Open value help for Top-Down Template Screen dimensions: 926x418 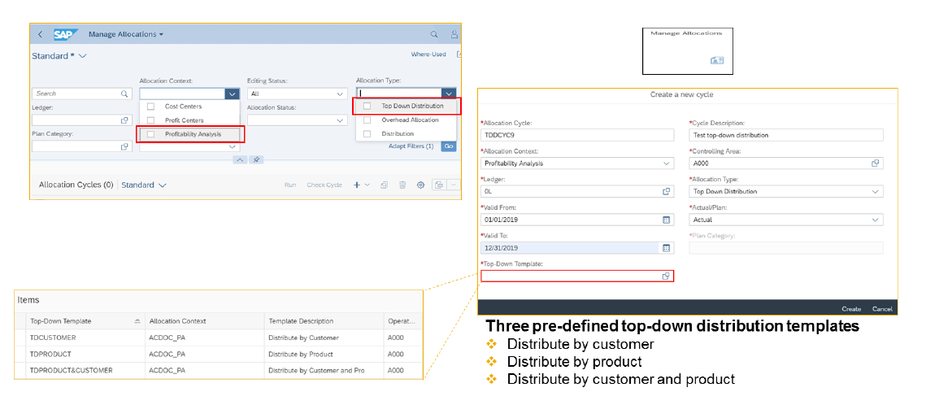click(x=666, y=276)
